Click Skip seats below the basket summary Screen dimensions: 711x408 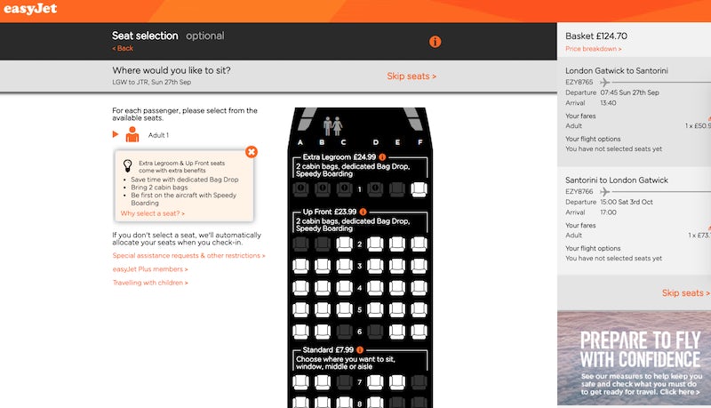pos(685,292)
